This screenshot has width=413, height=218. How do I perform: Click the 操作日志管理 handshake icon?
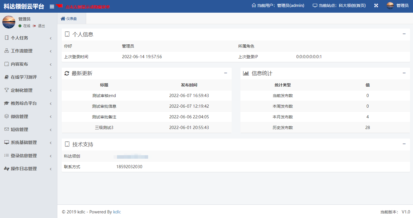(x=7, y=168)
